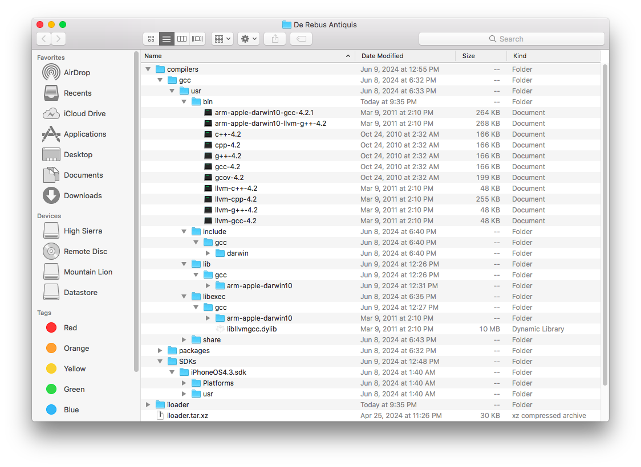Select the list view toggle button
The width and height of the screenshot is (641, 467).
(167, 39)
